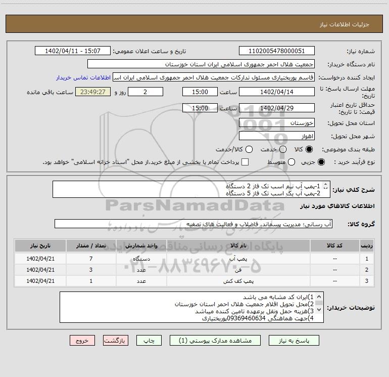
Task: Click the phone number 09369460634 line
Action: click(x=258, y=318)
